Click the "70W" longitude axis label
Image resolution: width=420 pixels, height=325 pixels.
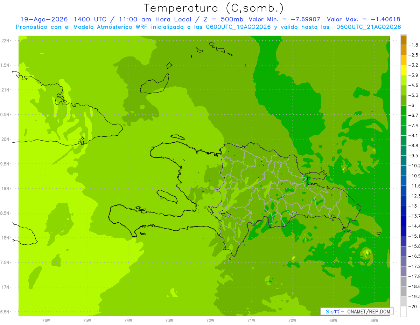click(292, 320)
